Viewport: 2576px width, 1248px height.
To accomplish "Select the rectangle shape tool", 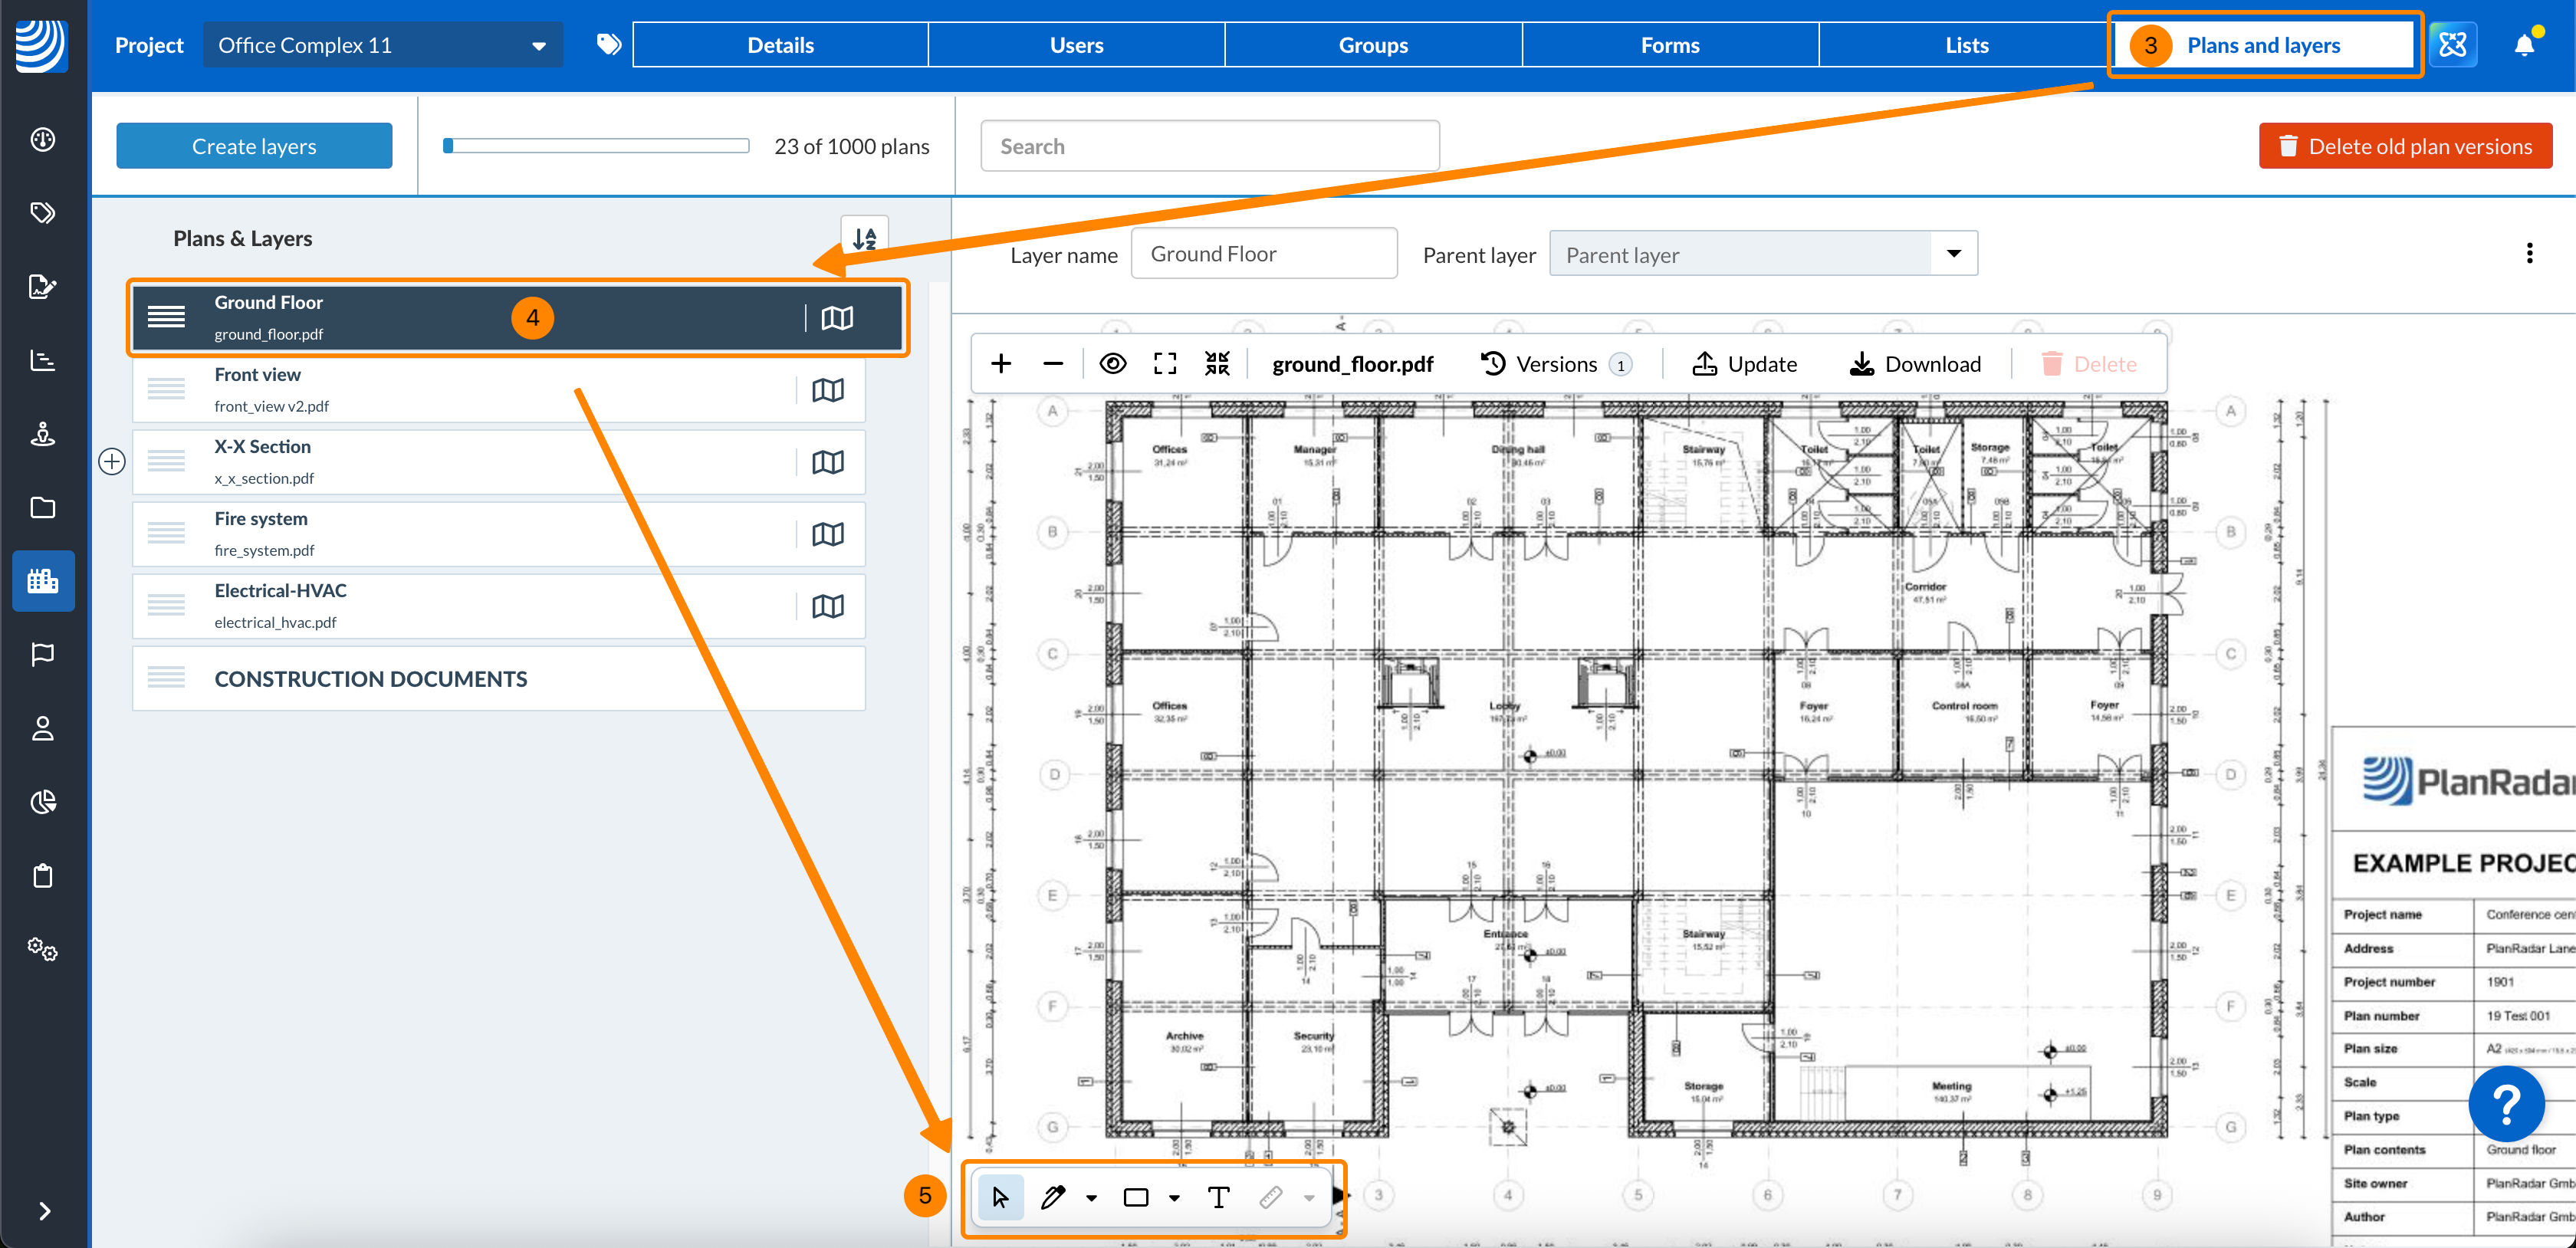I will (1136, 1197).
